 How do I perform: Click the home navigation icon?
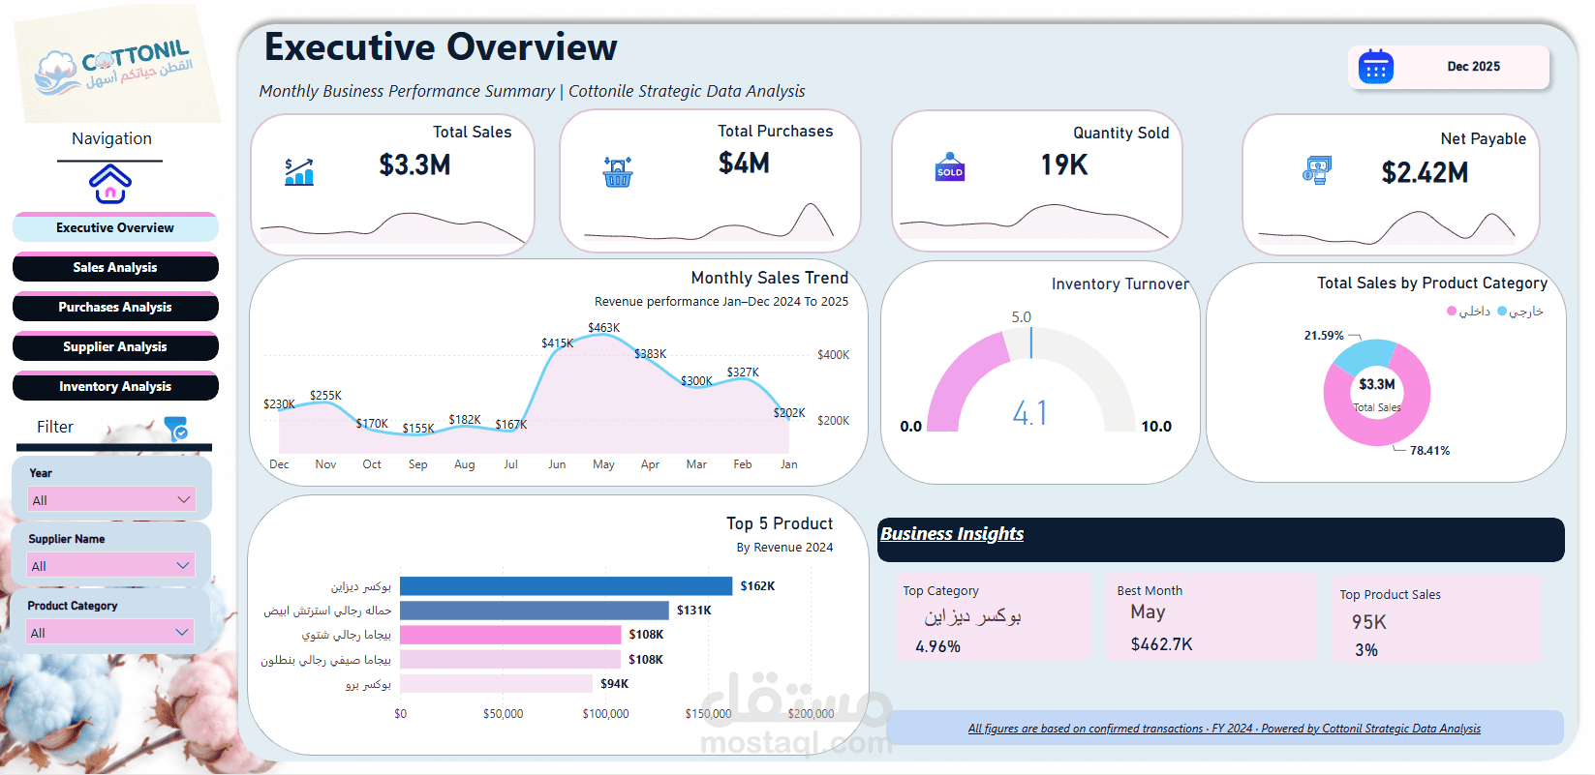(110, 183)
